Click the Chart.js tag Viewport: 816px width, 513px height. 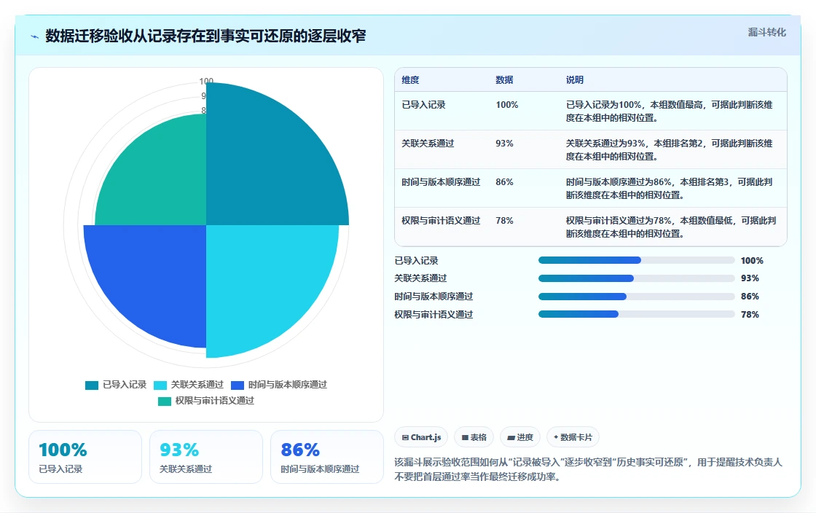pyautogui.click(x=421, y=437)
